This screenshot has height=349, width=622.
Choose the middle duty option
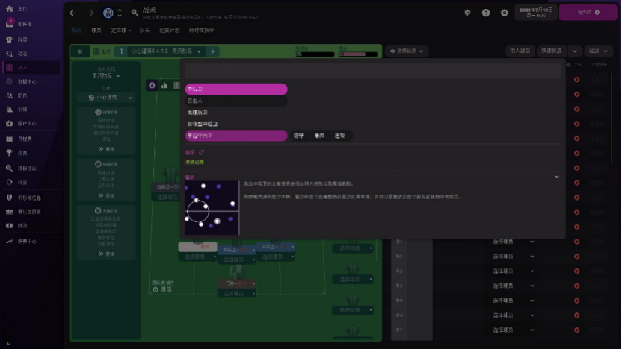(319, 136)
